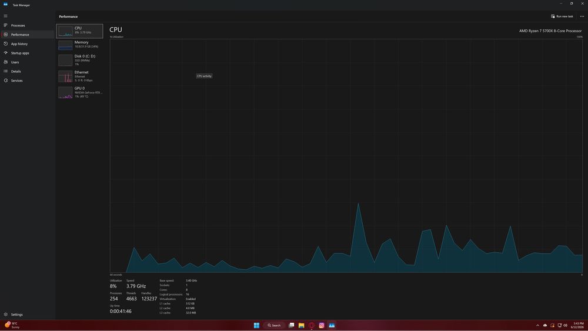The width and height of the screenshot is (588, 331).
Task: Click the L1 cache 512 KB value
Action: point(190,303)
